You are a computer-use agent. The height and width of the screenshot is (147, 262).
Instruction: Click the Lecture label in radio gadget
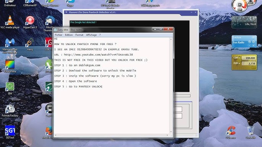(237, 37)
